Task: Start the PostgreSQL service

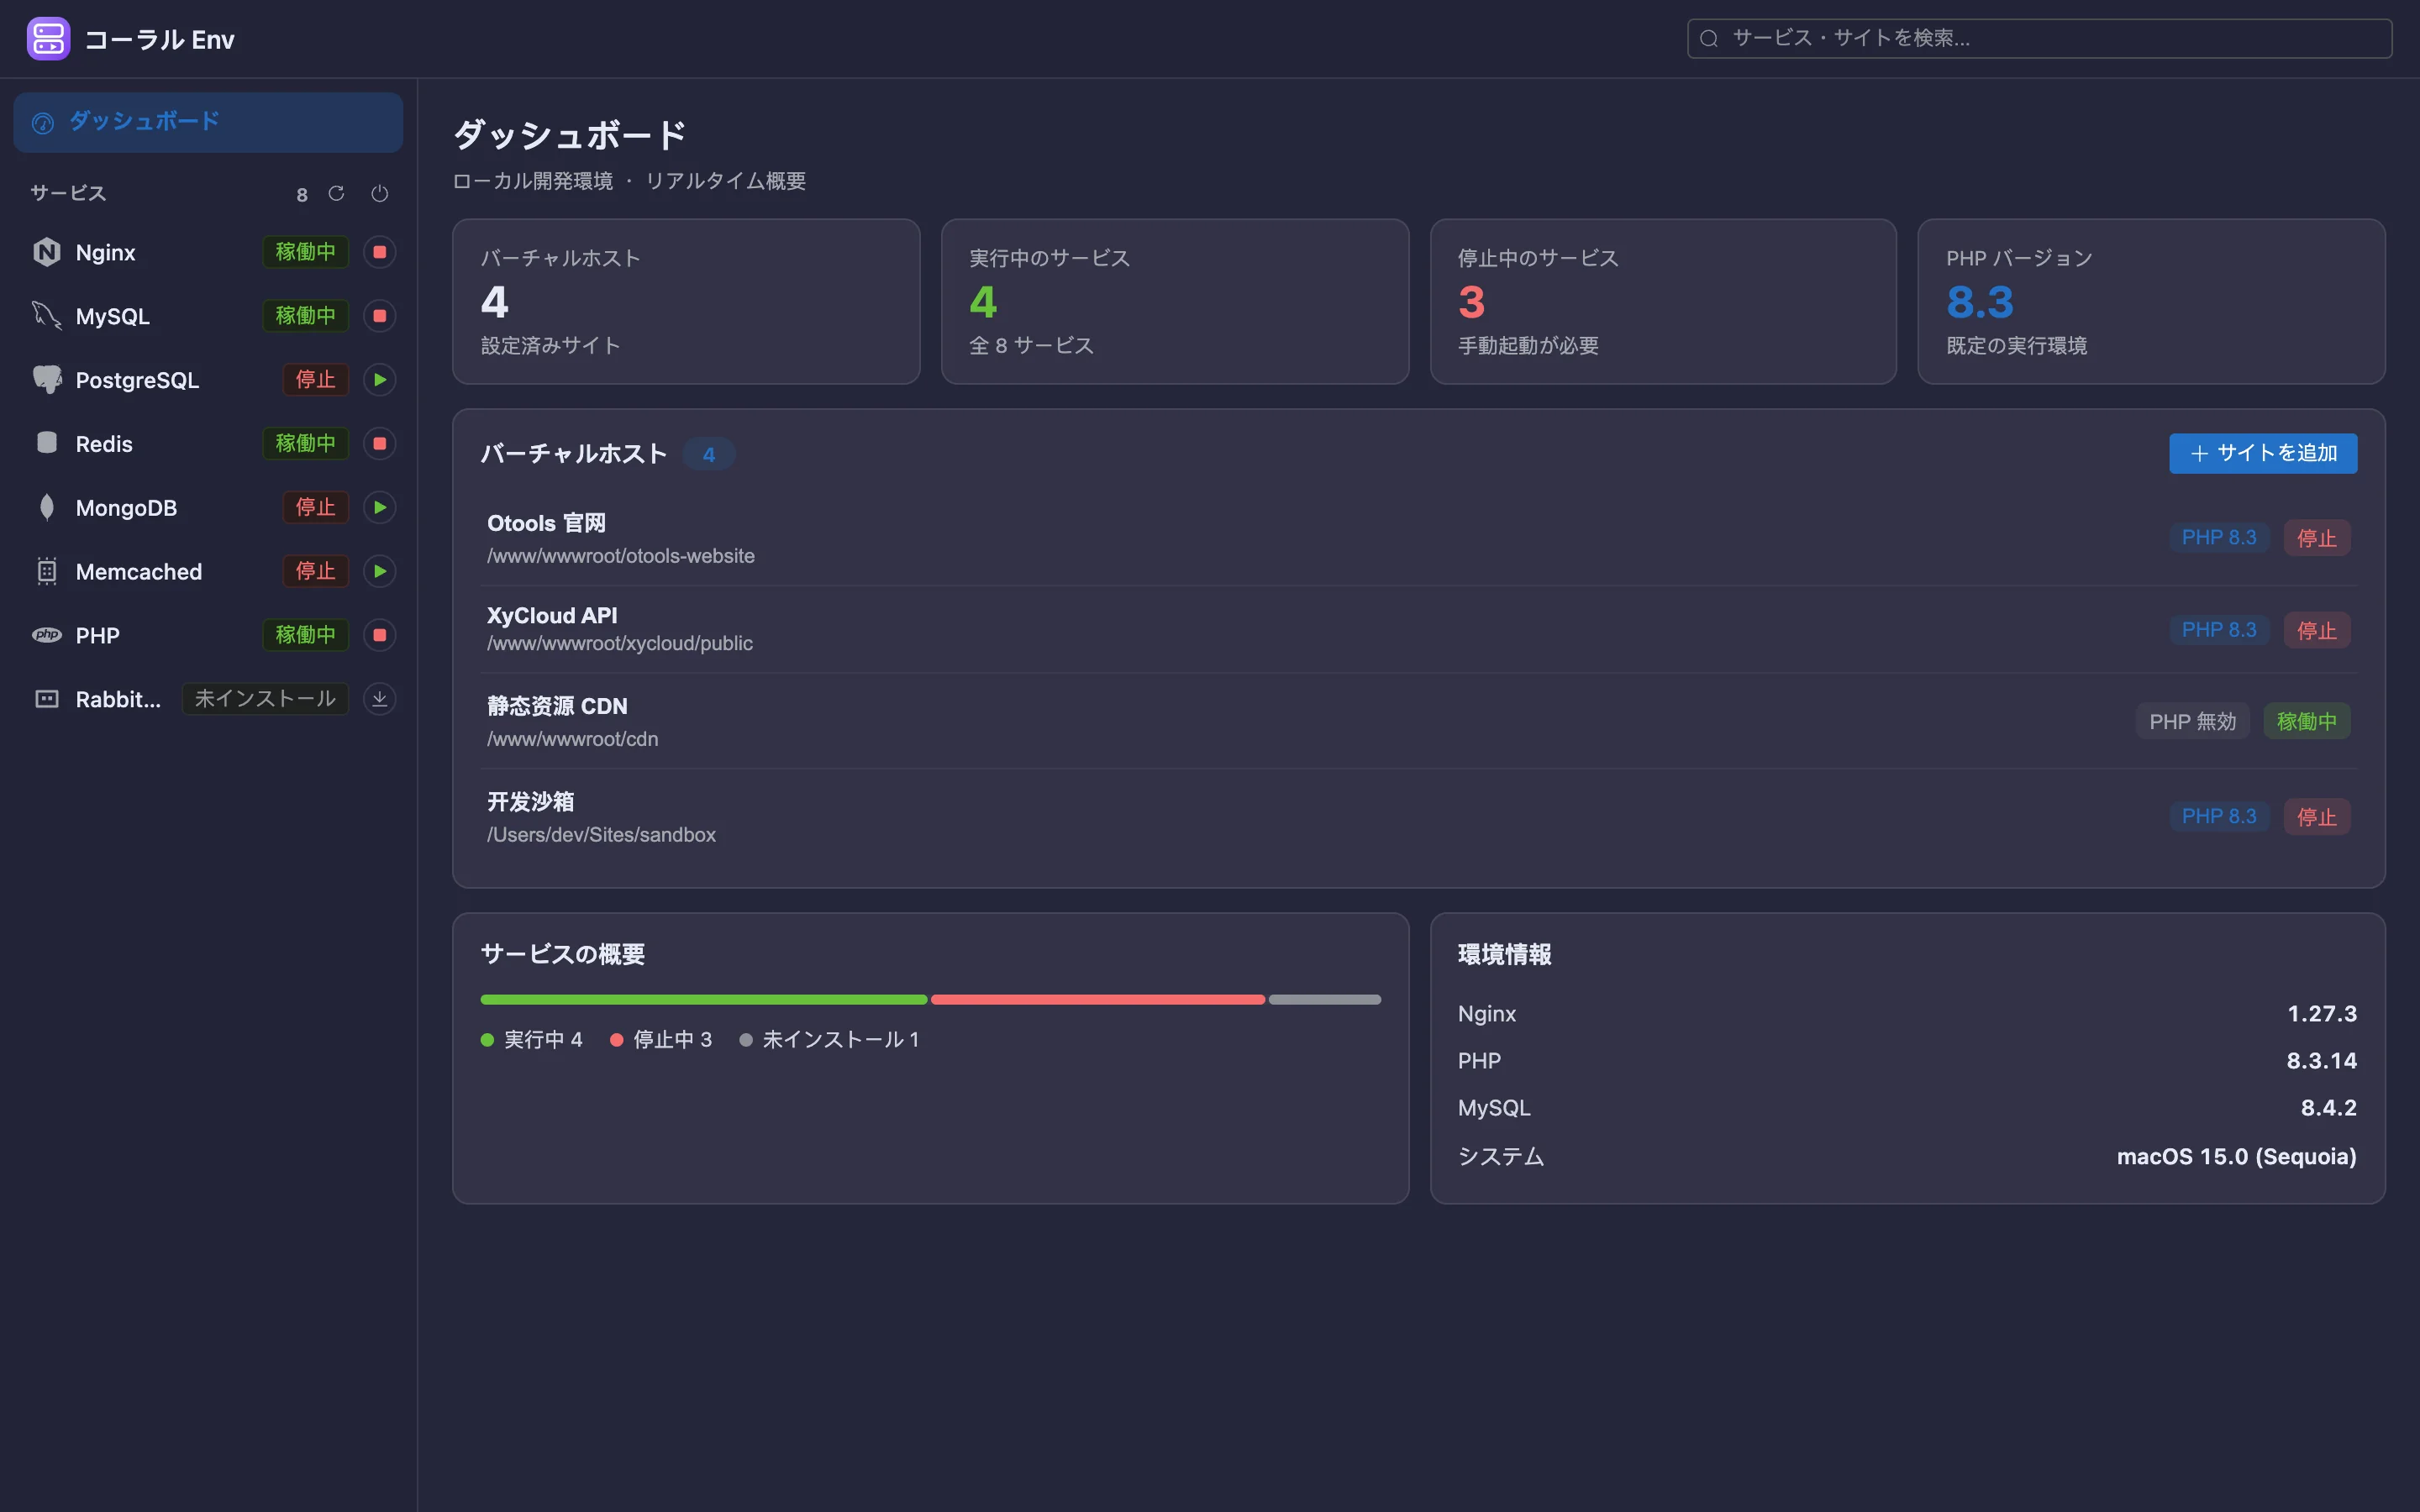Action: pos(380,380)
